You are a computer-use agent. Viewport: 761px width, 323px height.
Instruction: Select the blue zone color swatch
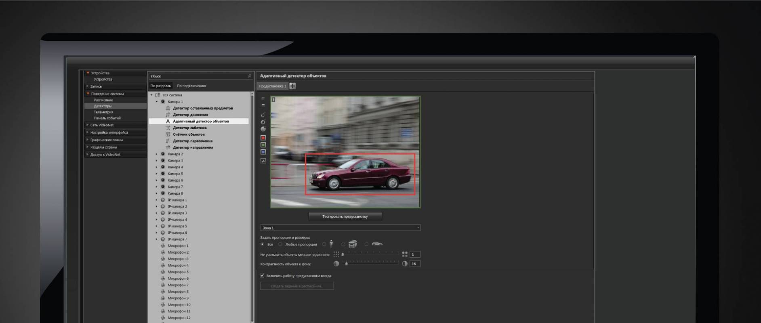263,152
